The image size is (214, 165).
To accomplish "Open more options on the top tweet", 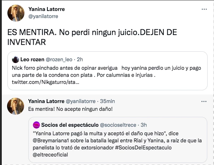I will (x=204, y=9).
